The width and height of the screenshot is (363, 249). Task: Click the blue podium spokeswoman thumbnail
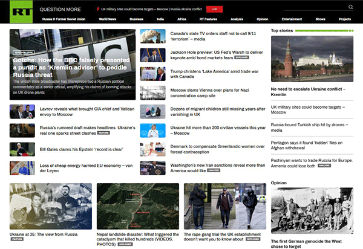tap(153, 131)
